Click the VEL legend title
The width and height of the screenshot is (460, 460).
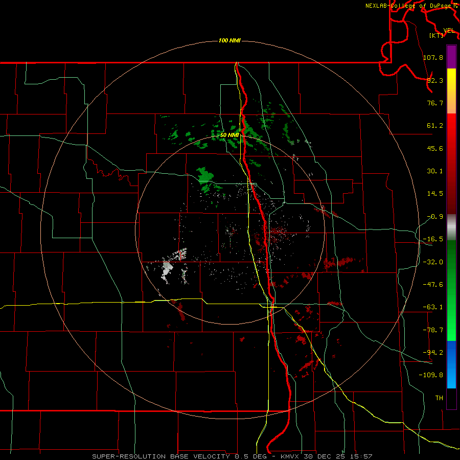coord(449,31)
